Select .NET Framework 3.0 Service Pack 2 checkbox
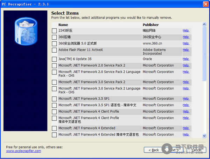 tap(54, 82)
